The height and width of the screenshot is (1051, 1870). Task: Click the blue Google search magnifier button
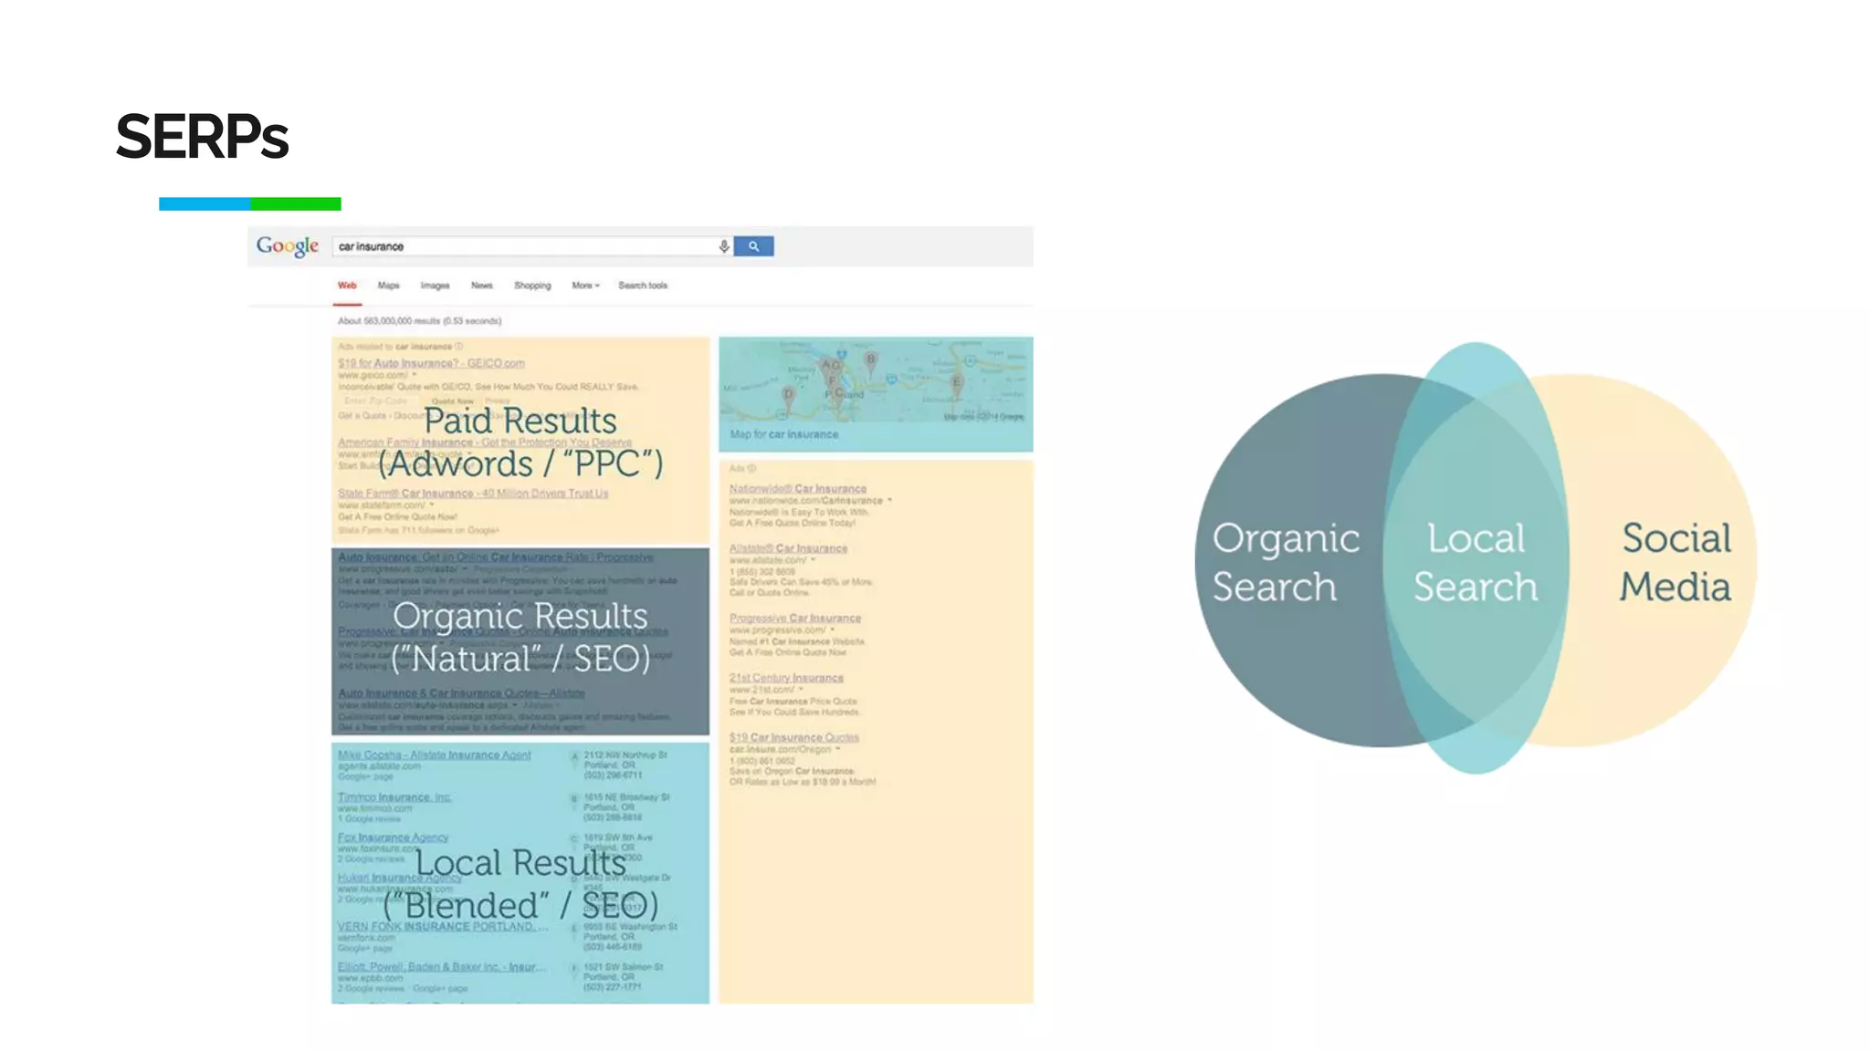click(x=753, y=246)
